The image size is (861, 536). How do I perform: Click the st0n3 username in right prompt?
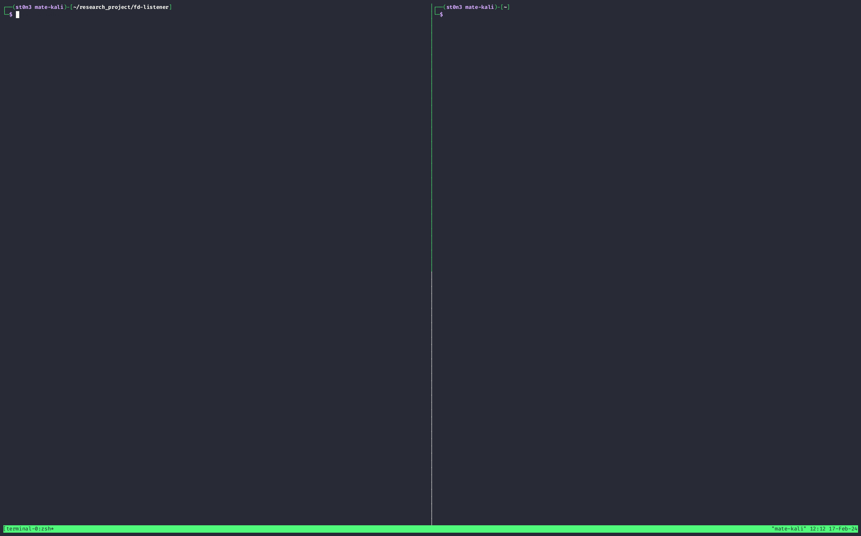pyautogui.click(x=454, y=7)
